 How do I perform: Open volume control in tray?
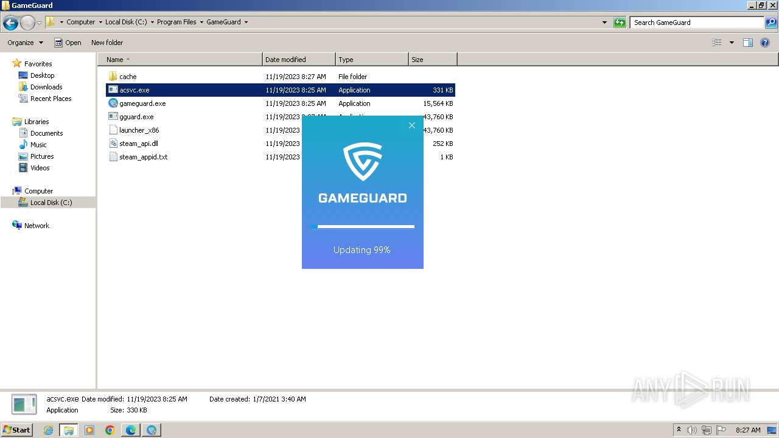pos(692,430)
